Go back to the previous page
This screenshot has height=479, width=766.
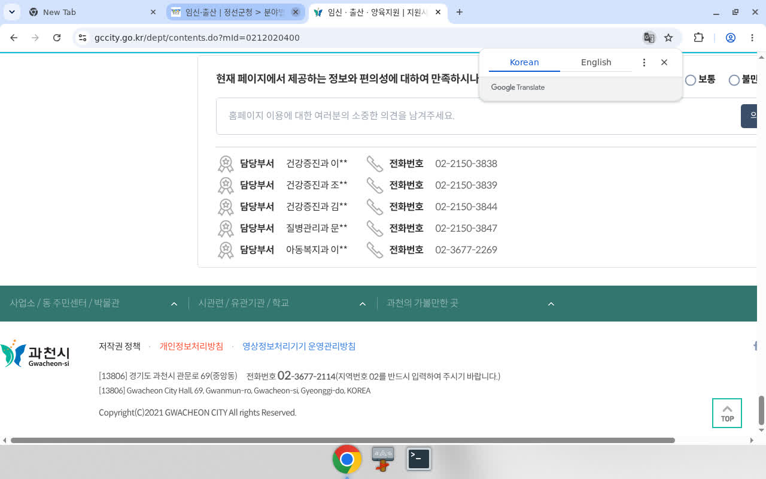(14, 38)
